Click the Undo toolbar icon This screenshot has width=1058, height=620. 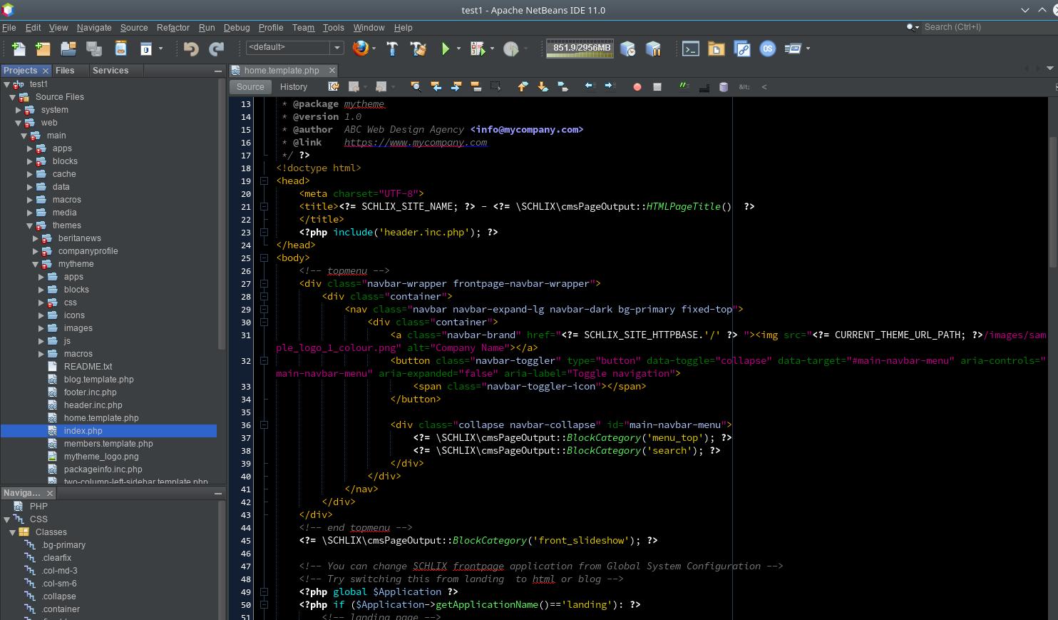pyautogui.click(x=191, y=49)
